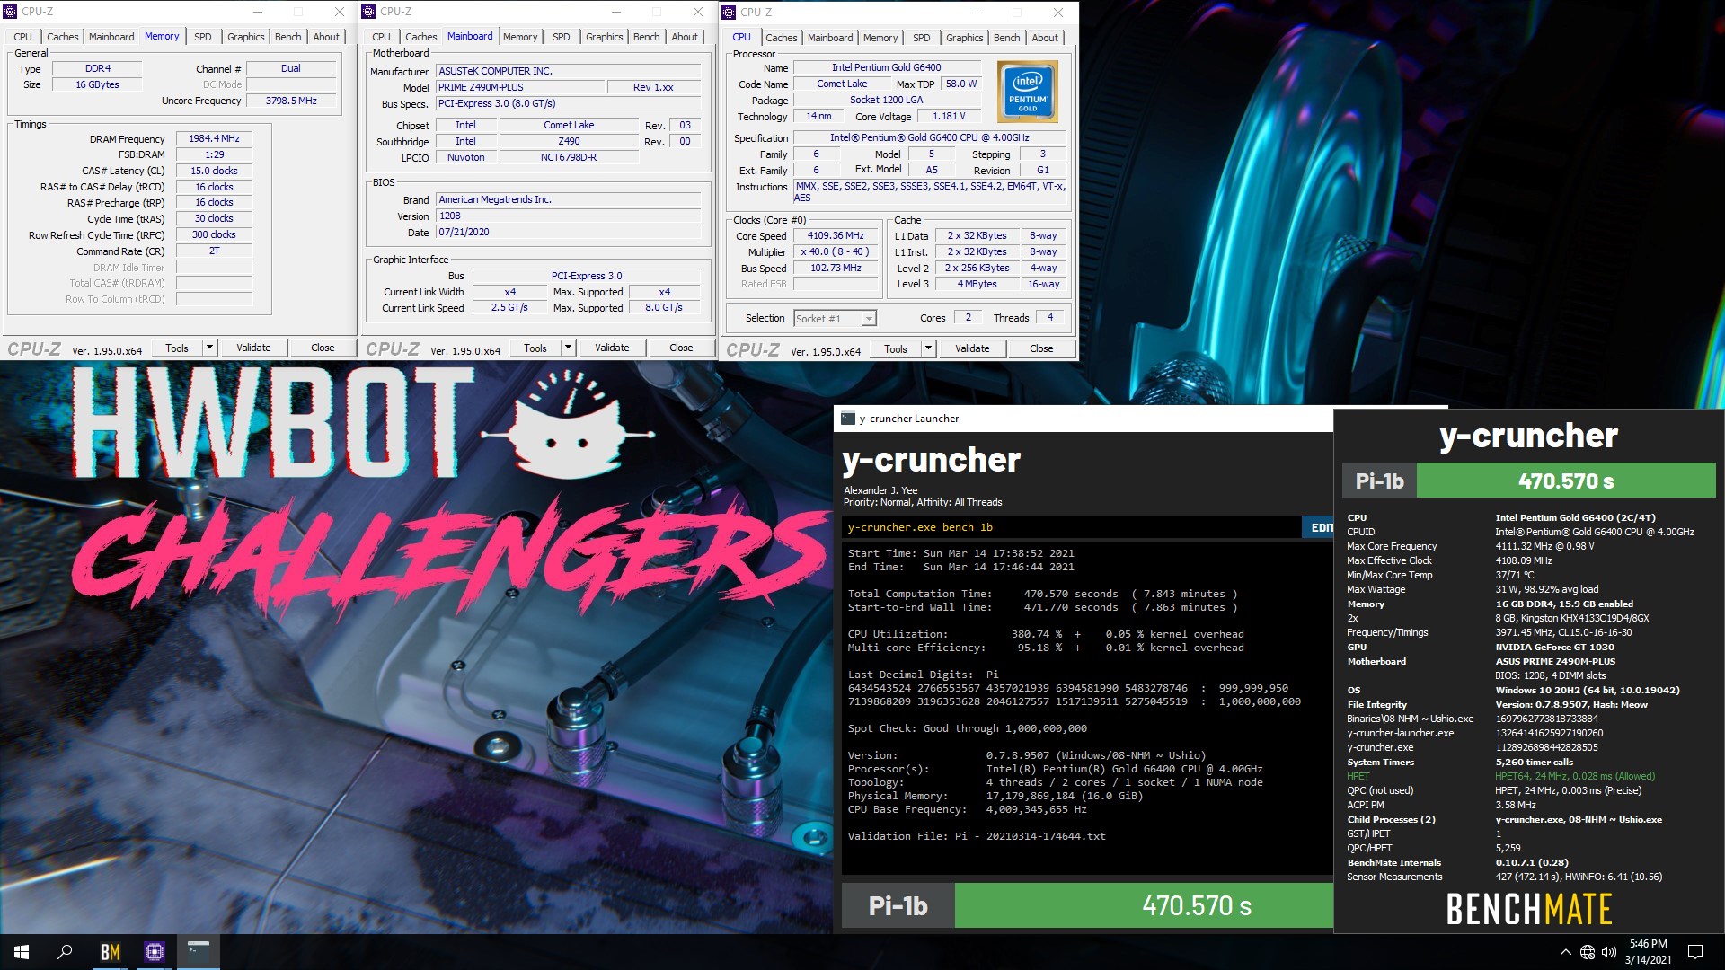Image resolution: width=1725 pixels, height=970 pixels.
Task: Switch to SPD tab in Memory window
Action: coord(203,37)
